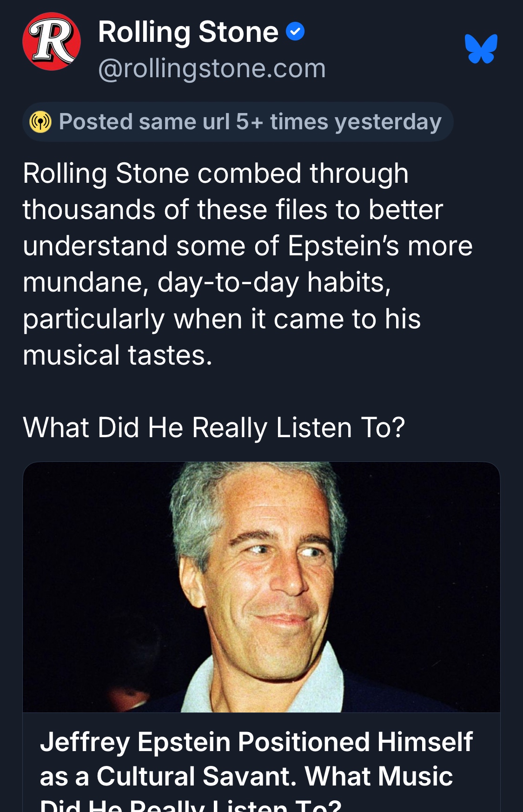Click the "mundane, day-to-day habits" line

(x=206, y=282)
